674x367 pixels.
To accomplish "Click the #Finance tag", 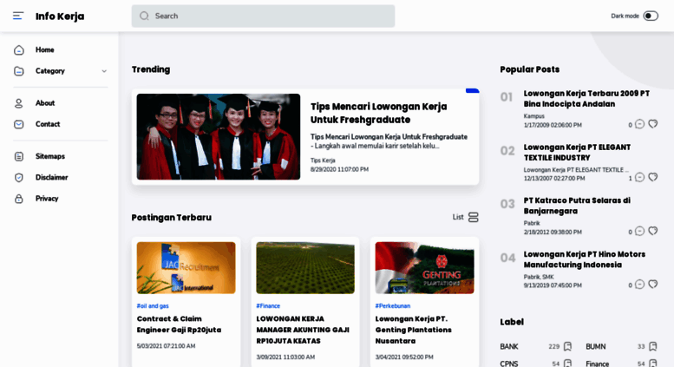I will (268, 306).
